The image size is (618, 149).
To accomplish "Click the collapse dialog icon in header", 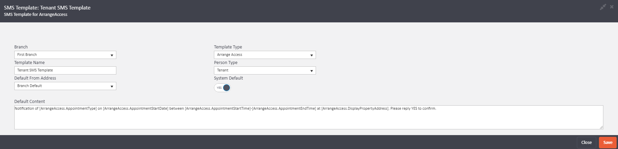I will coord(603,7).
